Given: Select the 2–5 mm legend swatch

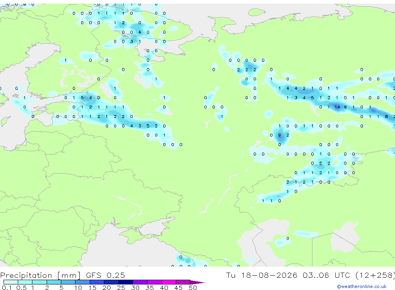Looking at the screenshot, I should (54, 282).
